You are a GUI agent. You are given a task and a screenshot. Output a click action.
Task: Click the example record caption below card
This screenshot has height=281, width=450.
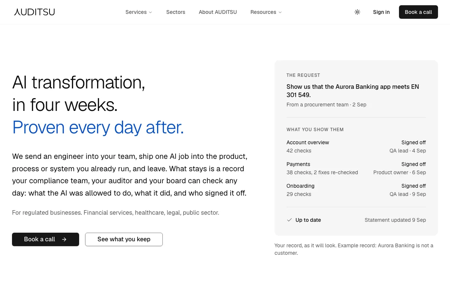(354, 249)
